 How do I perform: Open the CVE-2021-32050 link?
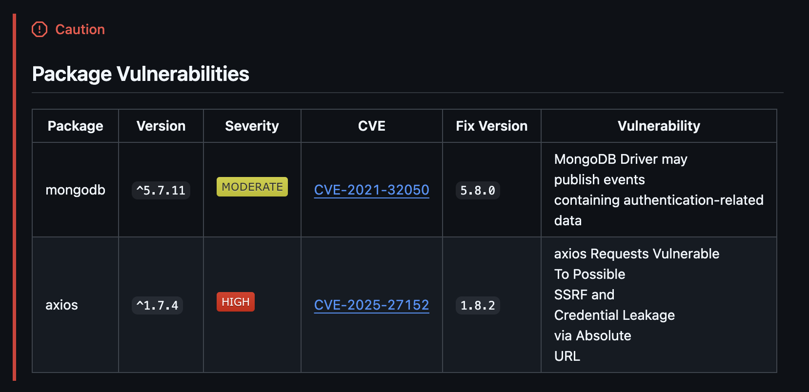tap(371, 190)
